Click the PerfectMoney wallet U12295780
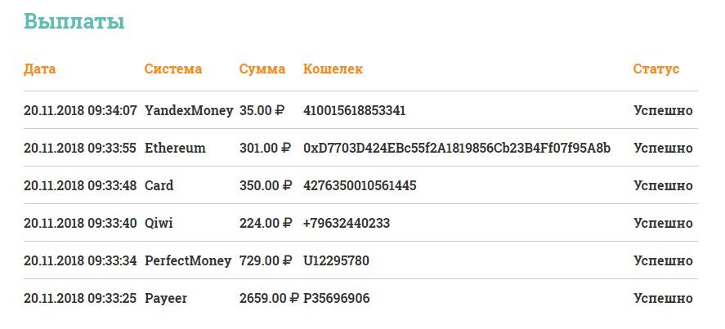 [336, 260]
